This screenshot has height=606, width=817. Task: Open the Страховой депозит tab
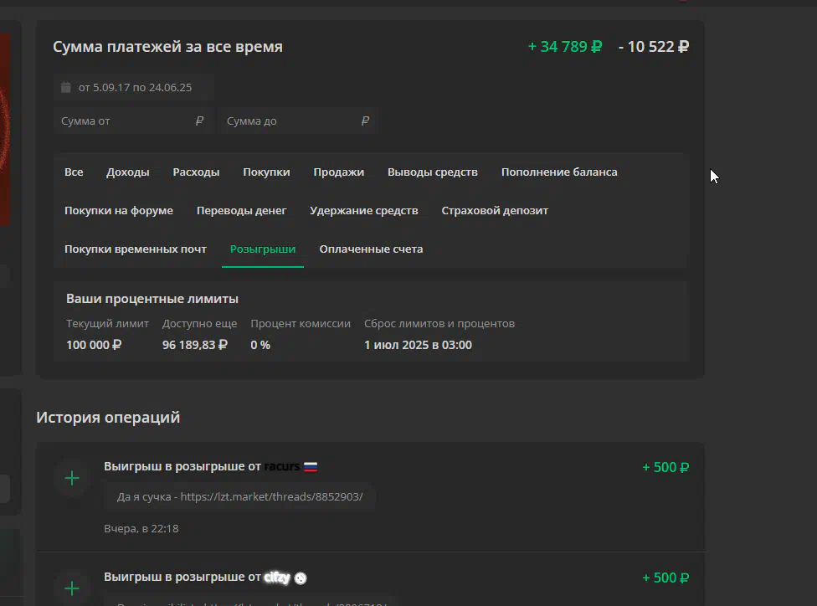pyautogui.click(x=495, y=211)
